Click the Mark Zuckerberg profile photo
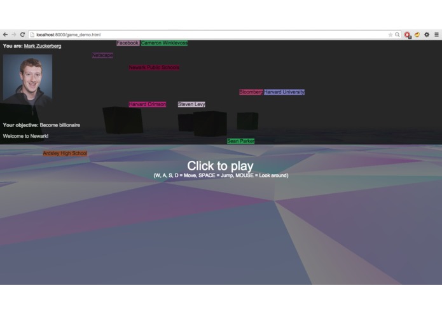442x314 pixels. point(27,79)
